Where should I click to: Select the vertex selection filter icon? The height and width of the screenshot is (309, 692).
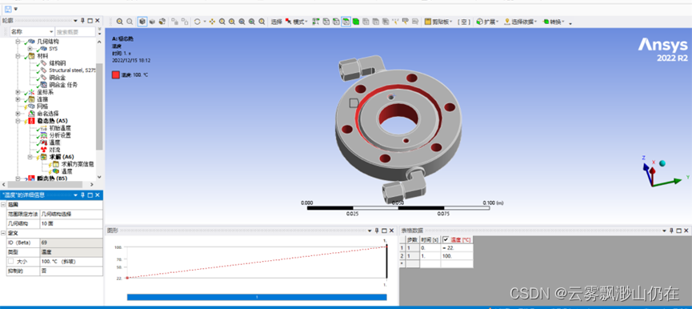click(326, 21)
